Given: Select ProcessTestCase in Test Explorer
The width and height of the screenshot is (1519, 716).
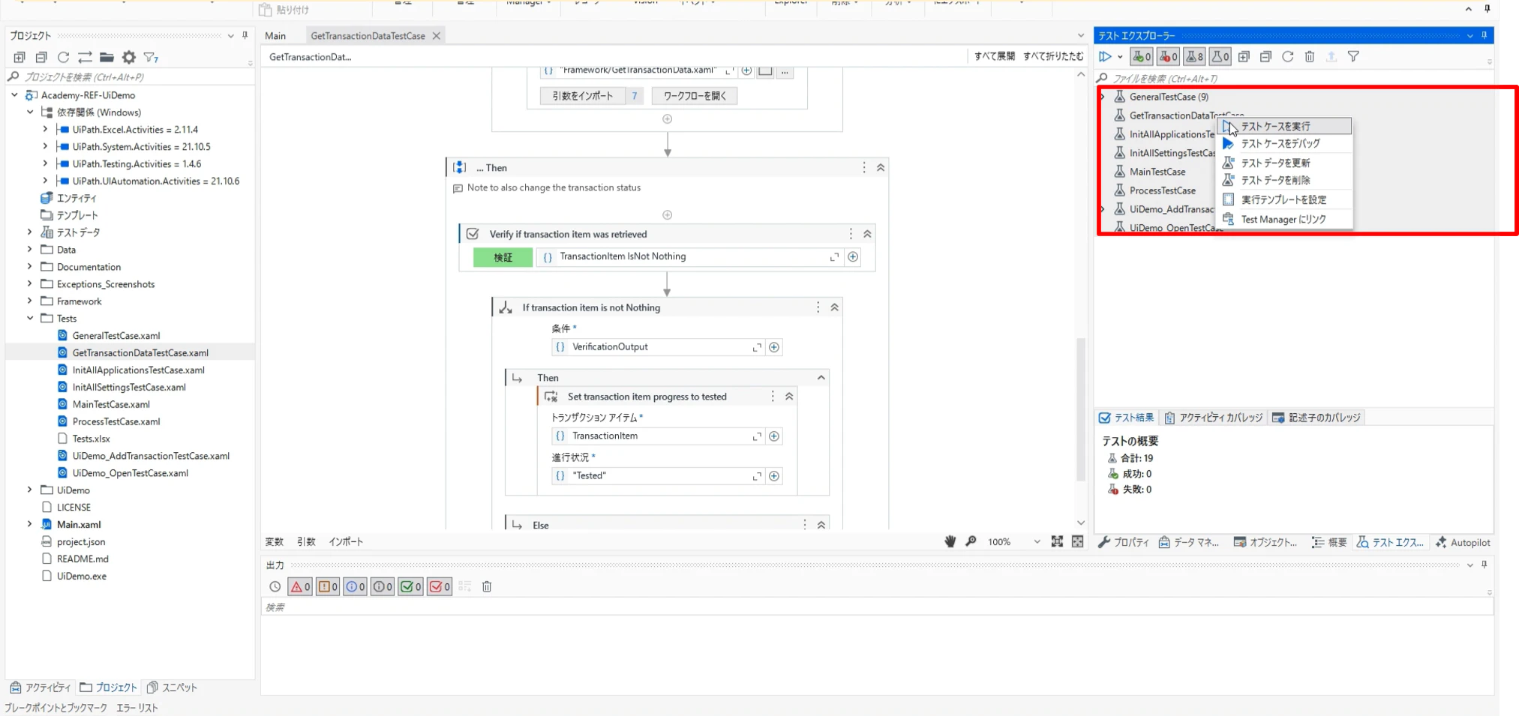Looking at the screenshot, I should 1163,190.
